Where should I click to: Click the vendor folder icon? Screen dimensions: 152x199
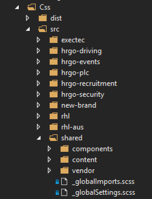(64, 171)
